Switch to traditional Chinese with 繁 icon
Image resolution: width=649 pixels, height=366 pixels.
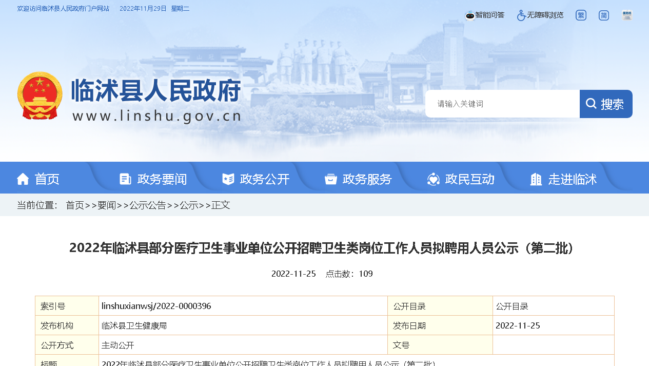[581, 15]
